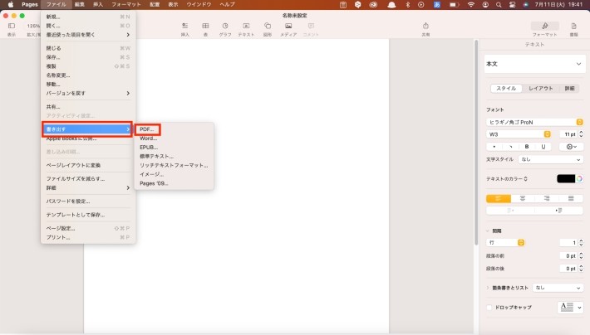Click the after paragraph (段落の後) 0 pt field

tap(568, 269)
